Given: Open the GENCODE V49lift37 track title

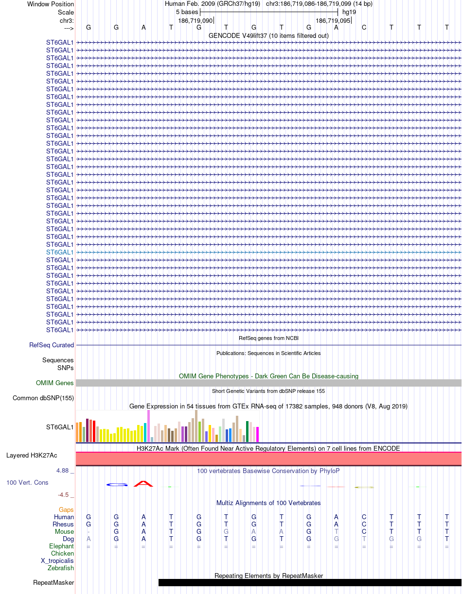Looking at the screenshot, I should (x=268, y=35).
